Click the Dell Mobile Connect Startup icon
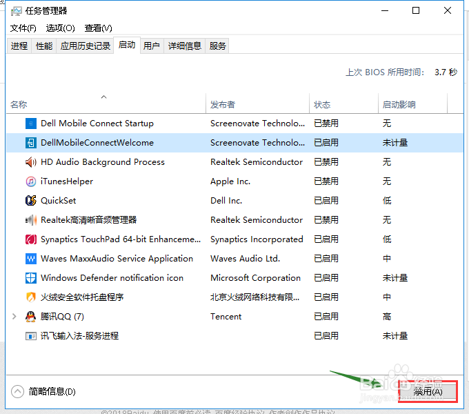The width and height of the screenshot is (469, 414). click(x=31, y=124)
